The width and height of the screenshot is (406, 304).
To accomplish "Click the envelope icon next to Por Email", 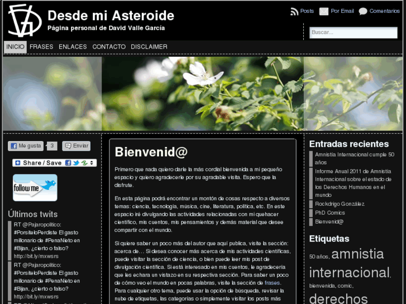I will [324, 11].
